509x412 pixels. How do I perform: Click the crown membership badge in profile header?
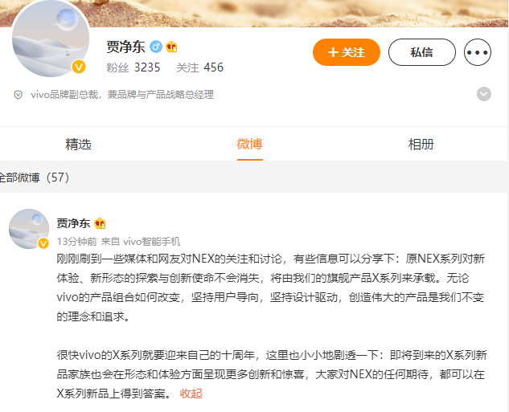tap(171, 47)
